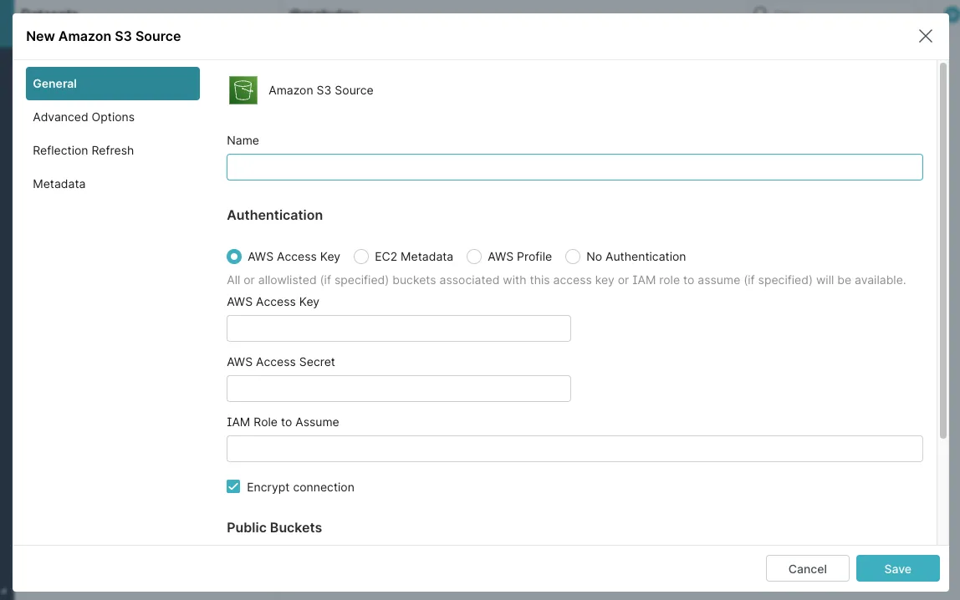Focus the AWS Access Key input field
The width and height of the screenshot is (960, 600).
point(399,328)
